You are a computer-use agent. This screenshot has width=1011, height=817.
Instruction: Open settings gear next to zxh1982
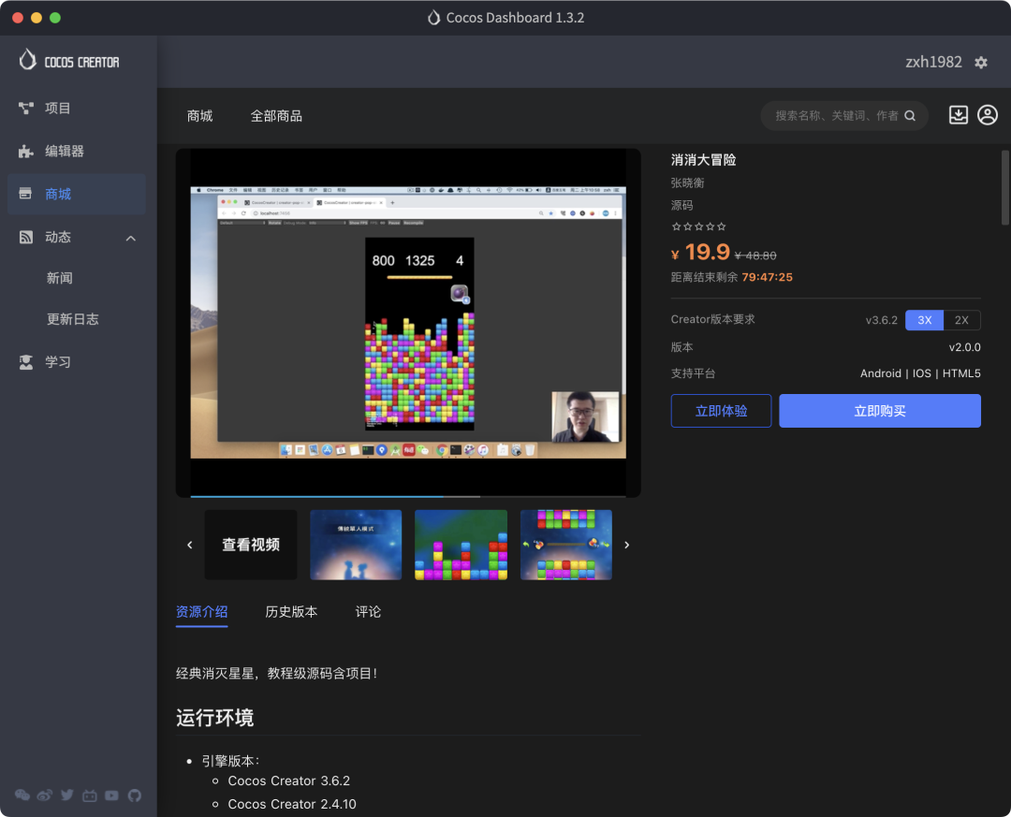pos(981,63)
